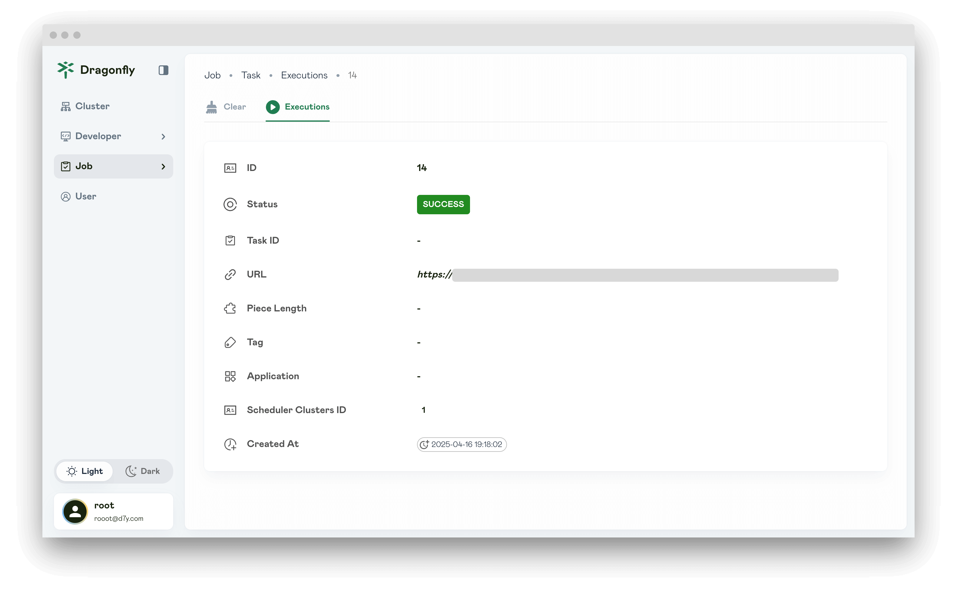This screenshot has height=598, width=957.
Task: Expand the Developer submenu chevron
Action: (163, 137)
